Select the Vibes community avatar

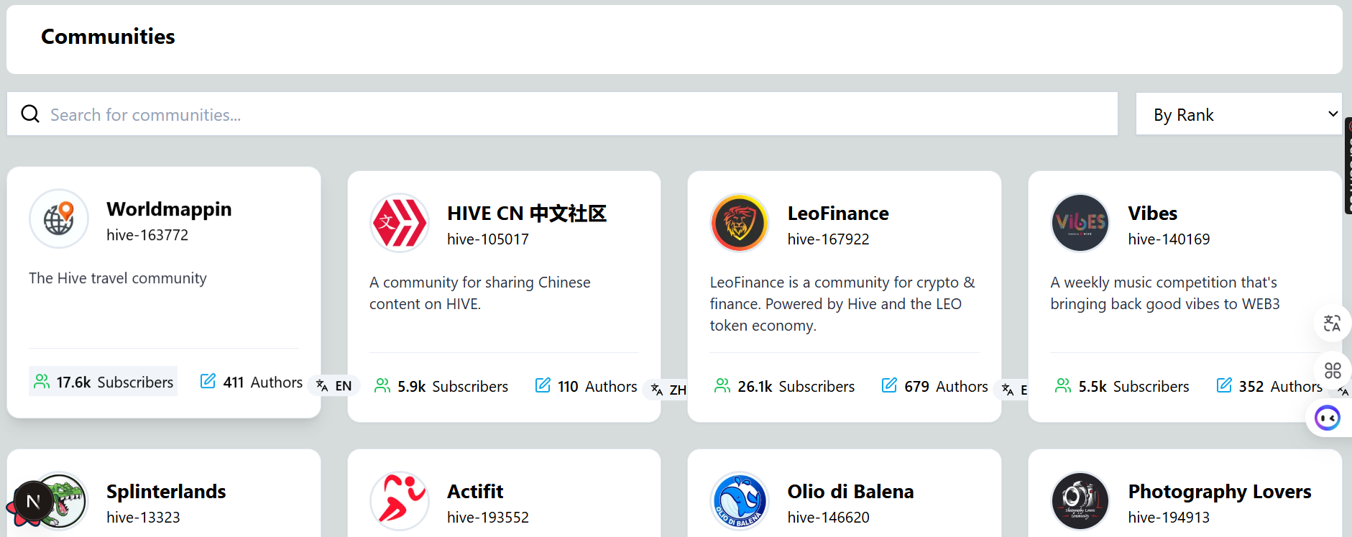[x=1080, y=223]
